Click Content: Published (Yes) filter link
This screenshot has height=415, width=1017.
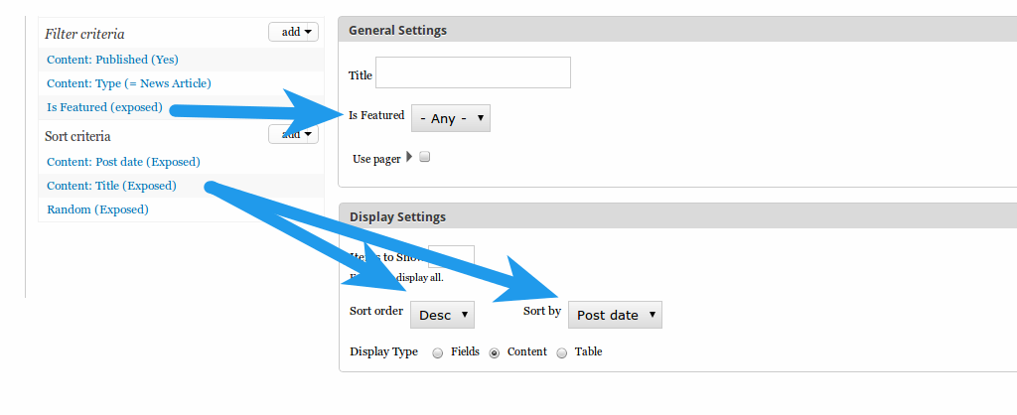click(x=112, y=59)
